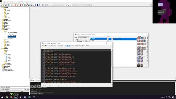Collapse the Rooms folder in resource tree
Viewport: 176px width, 99px height.
coord(1,49)
